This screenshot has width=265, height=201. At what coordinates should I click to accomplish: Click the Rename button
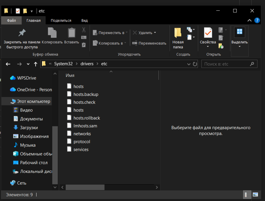click(149, 43)
